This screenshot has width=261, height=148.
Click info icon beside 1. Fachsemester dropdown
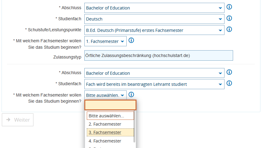(131, 40)
